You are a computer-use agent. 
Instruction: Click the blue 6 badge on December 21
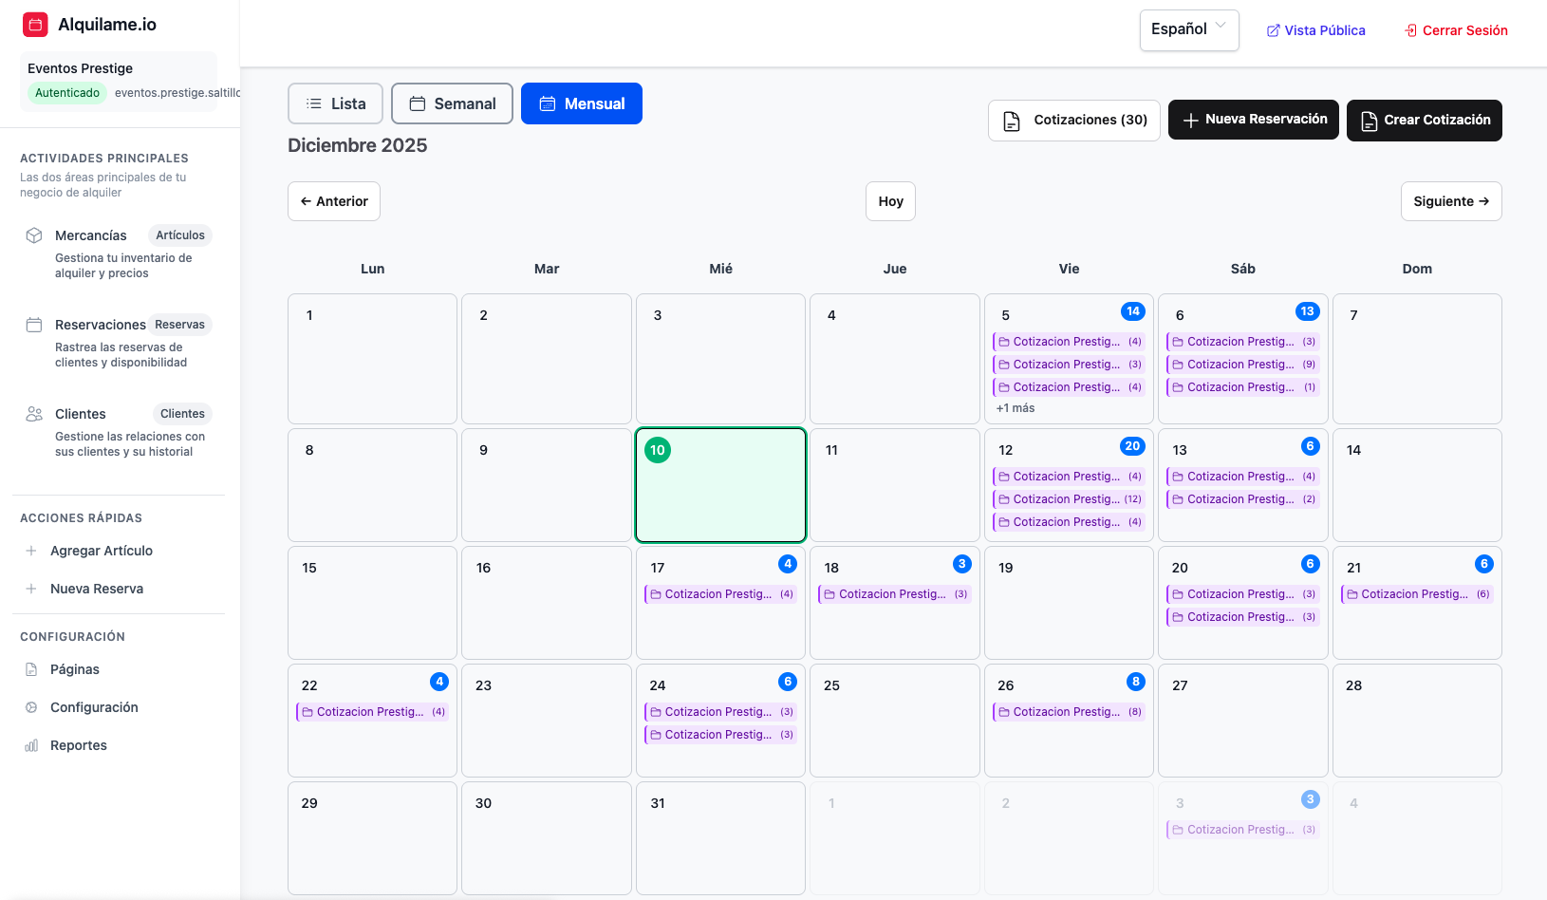(x=1484, y=564)
